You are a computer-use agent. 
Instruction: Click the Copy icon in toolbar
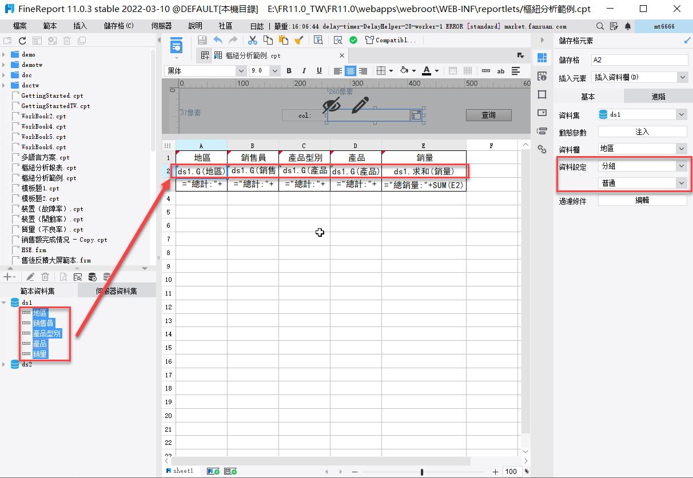pos(268,40)
